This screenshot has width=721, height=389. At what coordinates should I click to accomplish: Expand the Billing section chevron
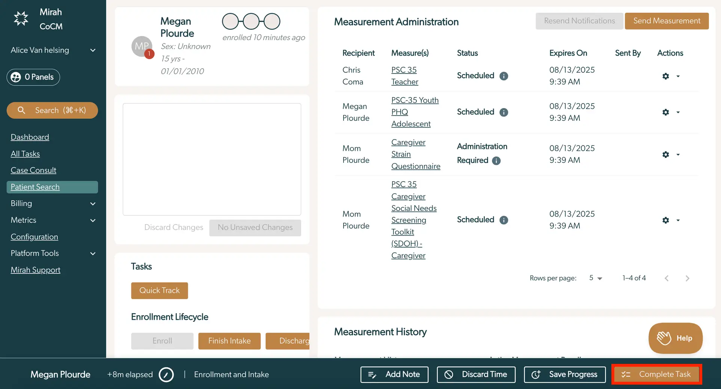tap(93, 204)
